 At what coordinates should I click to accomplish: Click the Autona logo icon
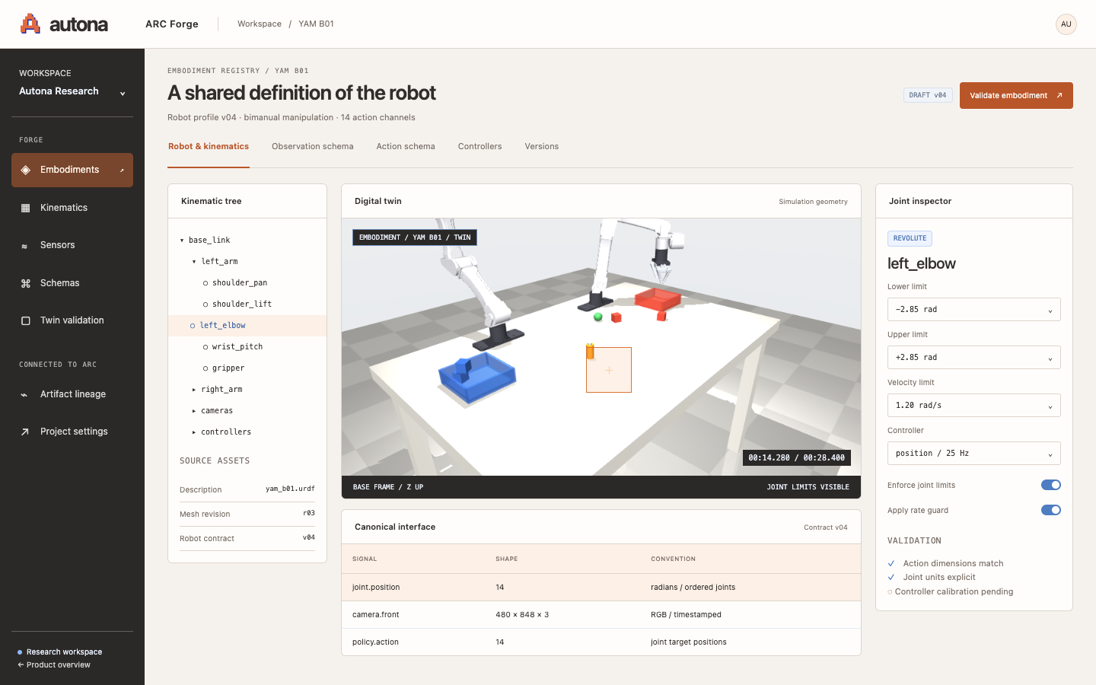pyautogui.click(x=30, y=24)
